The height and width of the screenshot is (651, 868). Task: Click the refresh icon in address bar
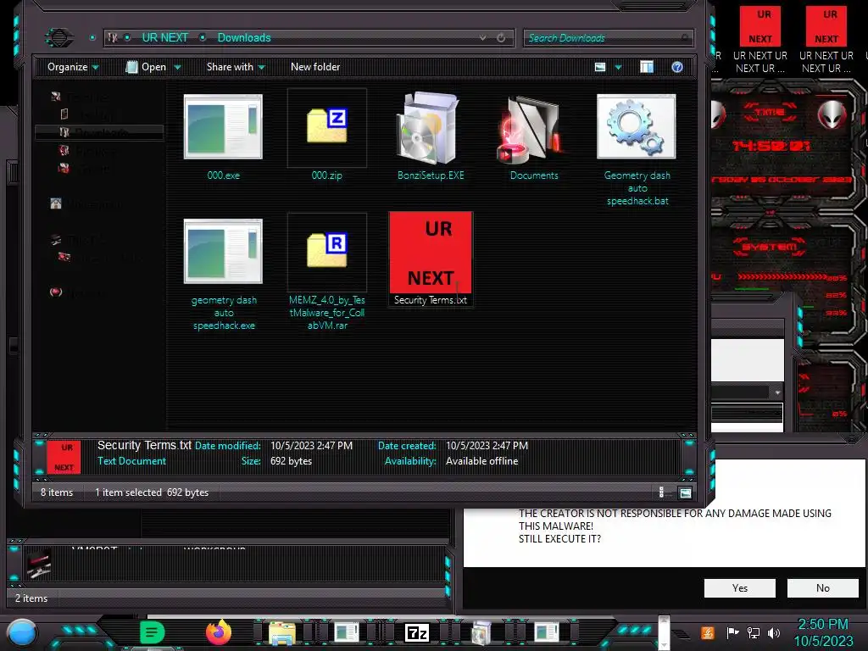click(501, 37)
